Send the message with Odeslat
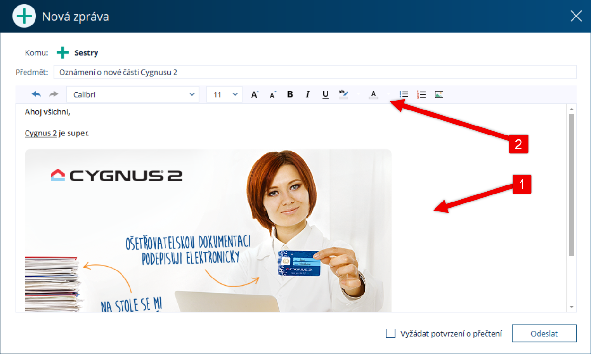The image size is (591, 354). (544, 333)
